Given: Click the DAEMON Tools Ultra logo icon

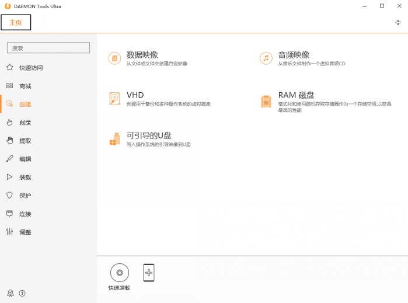Looking at the screenshot, I should (x=8, y=6).
